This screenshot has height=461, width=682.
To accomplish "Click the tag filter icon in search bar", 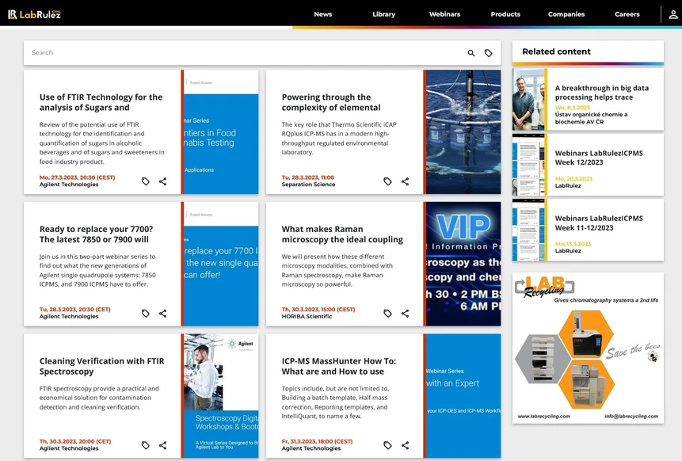I will point(489,53).
